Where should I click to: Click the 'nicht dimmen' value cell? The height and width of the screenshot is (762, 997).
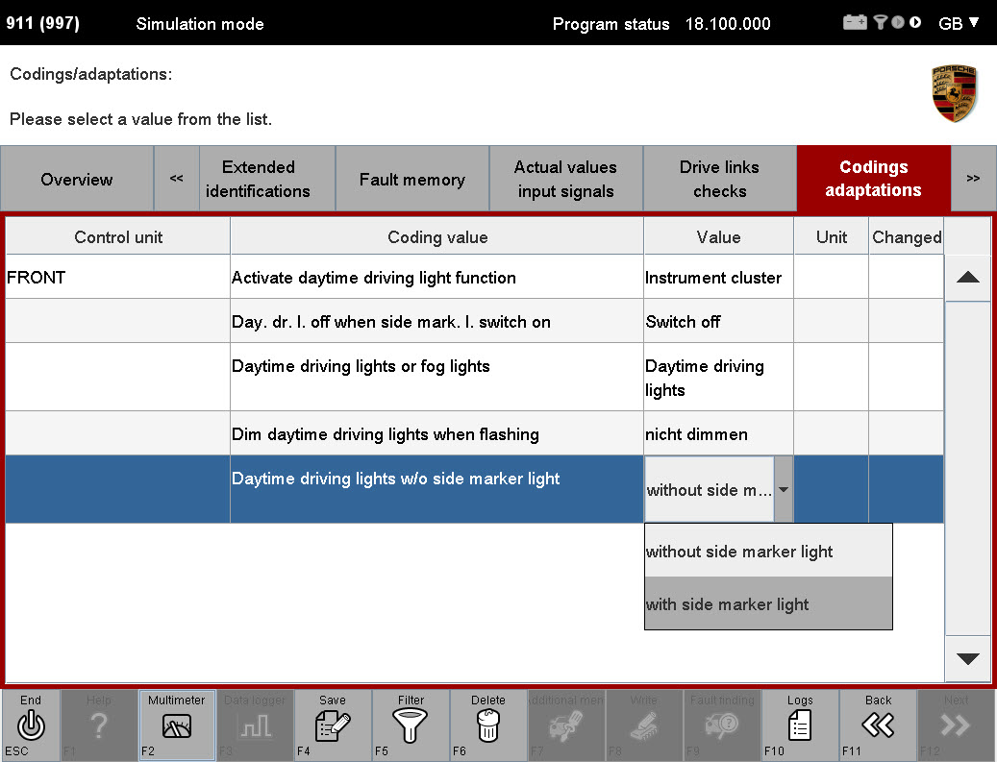(718, 434)
